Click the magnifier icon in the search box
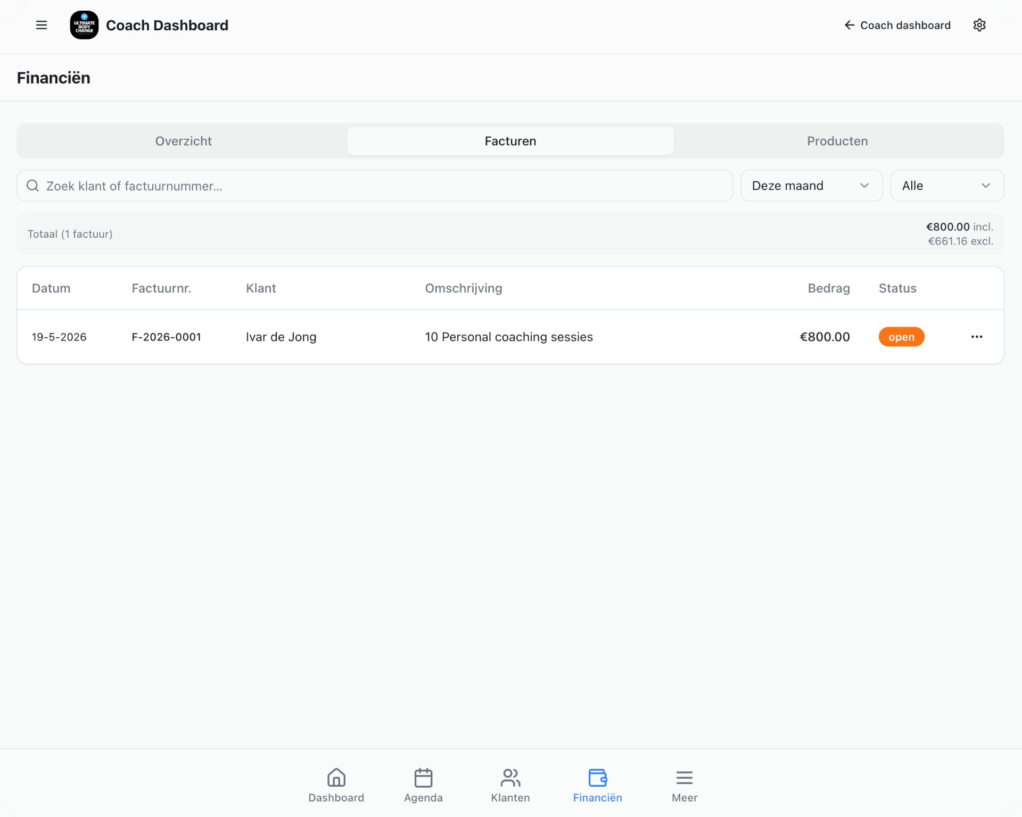 click(x=32, y=186)
